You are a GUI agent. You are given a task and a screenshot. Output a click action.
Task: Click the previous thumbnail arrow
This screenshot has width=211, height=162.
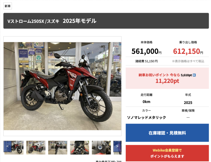pyautogui.click(x=8, y=146)
